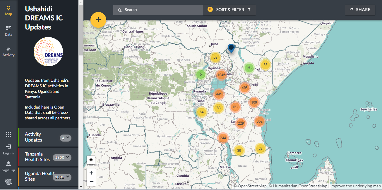Click the Log in button

[8, 149]
